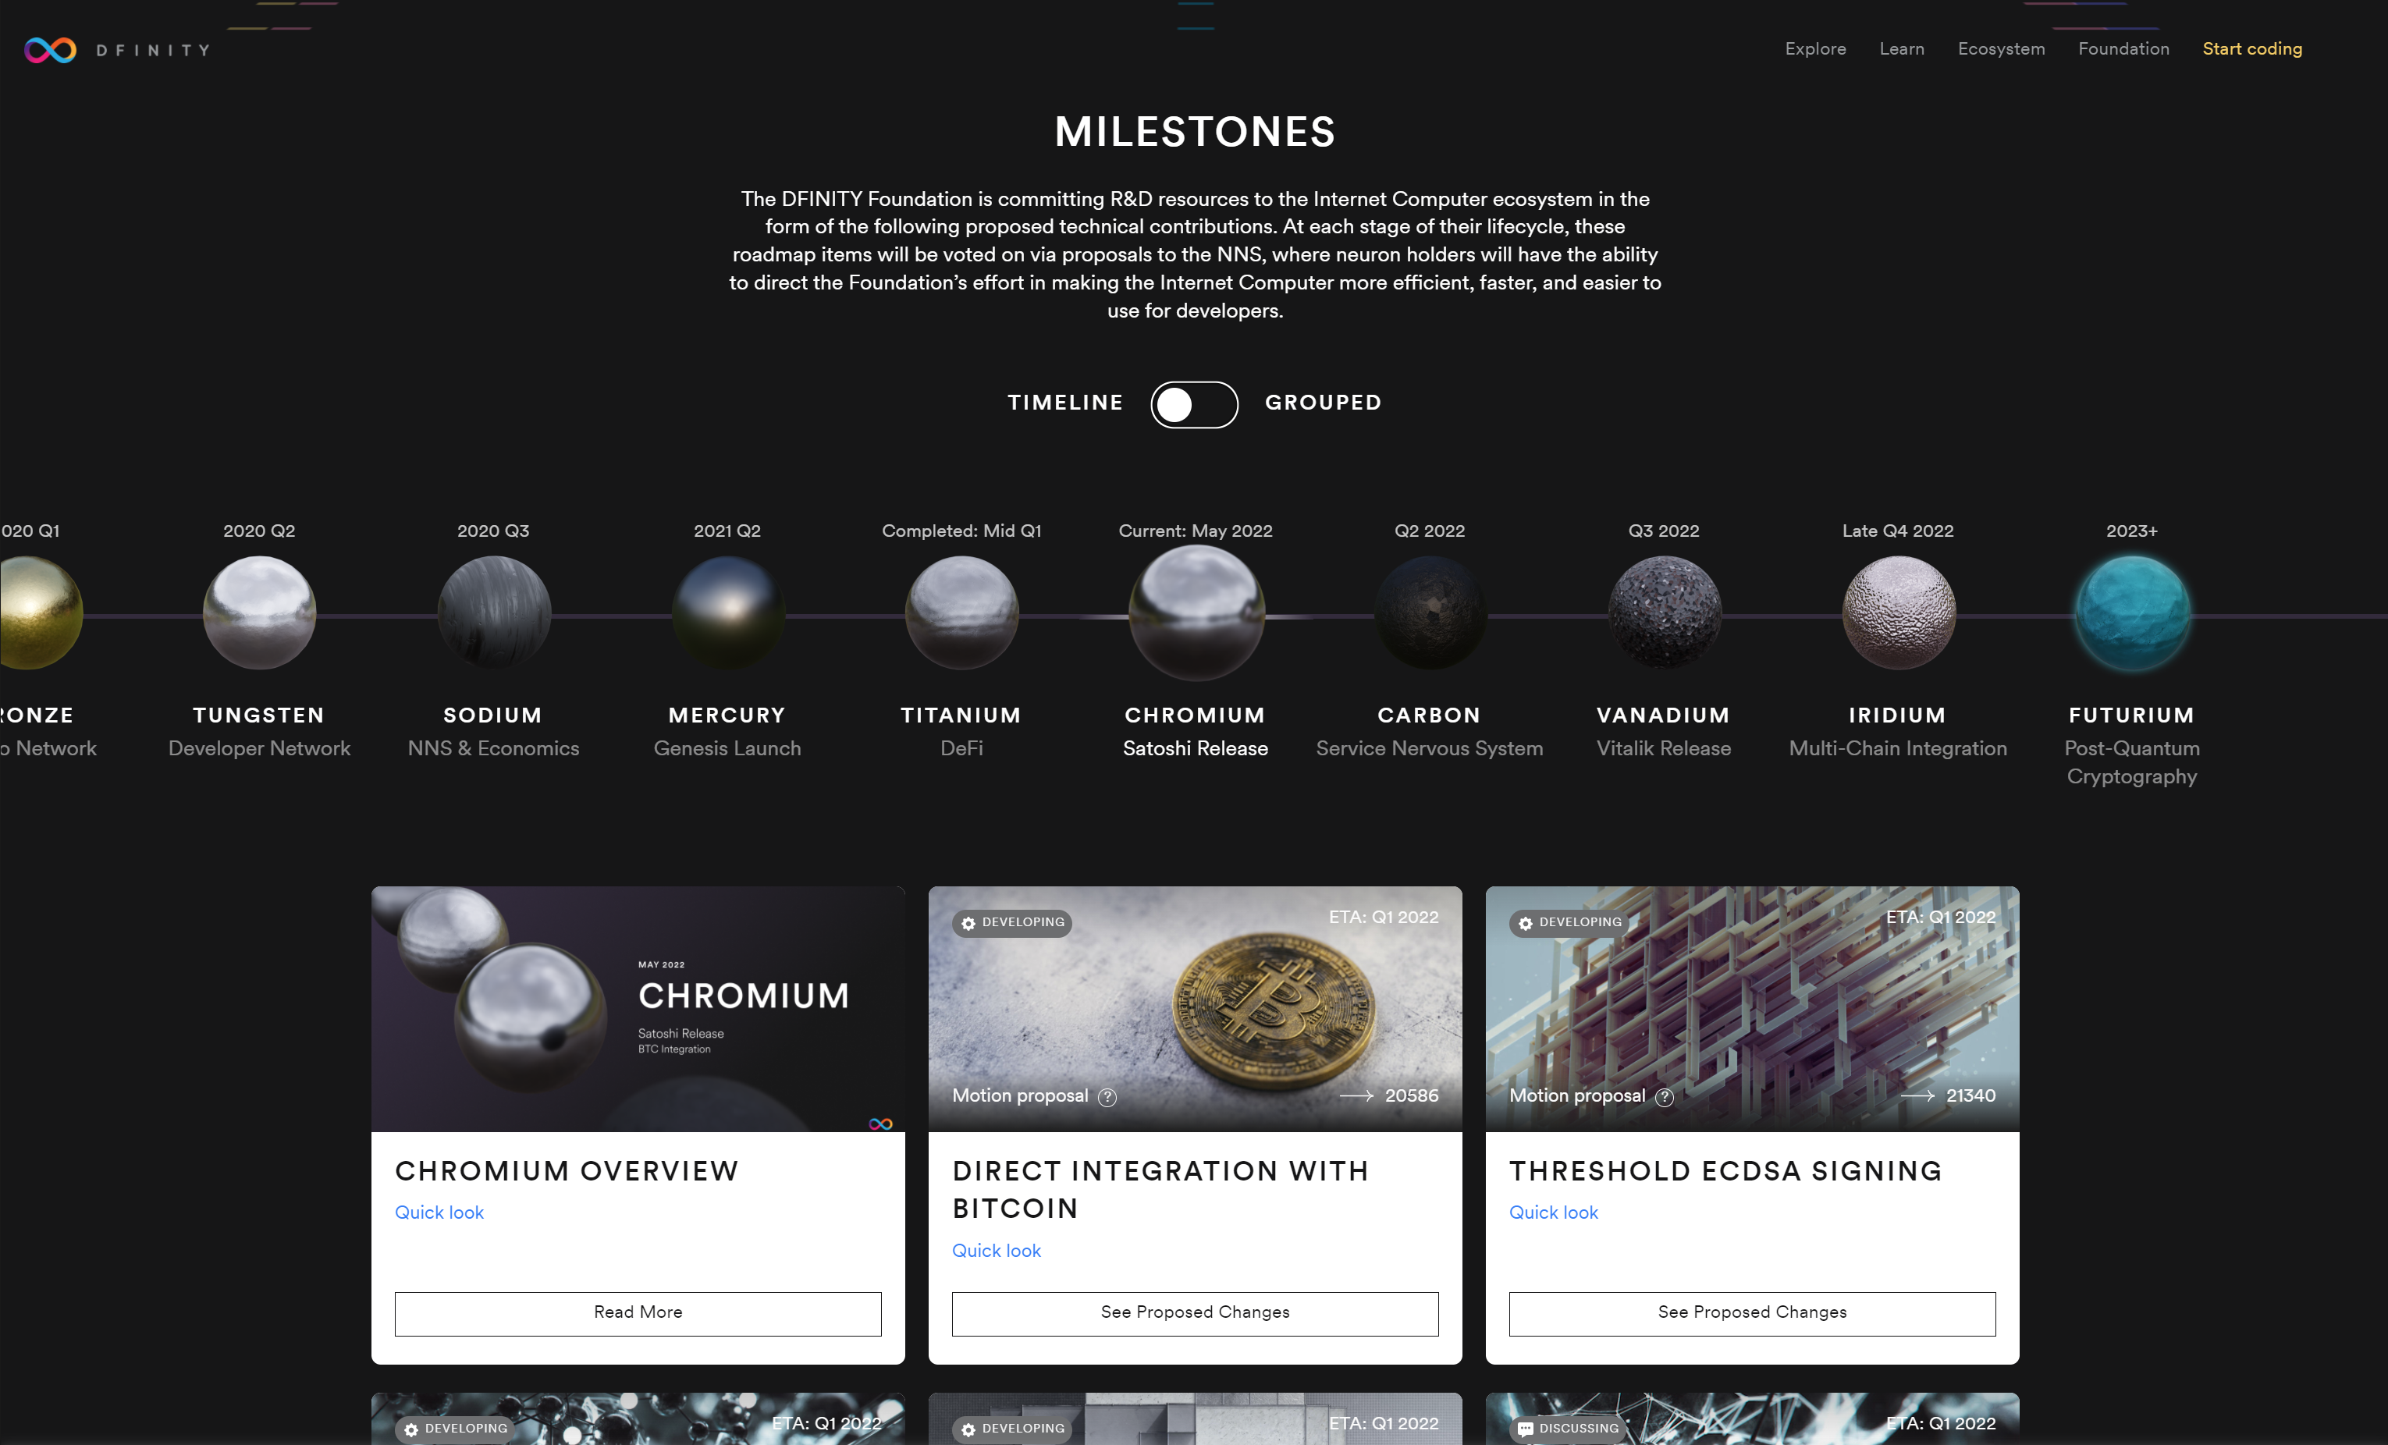The image size is (2388, 1445).
Task: Click ETA: Q1 2022 on the Bitcoin card
Action: (x=1383, y=917)
